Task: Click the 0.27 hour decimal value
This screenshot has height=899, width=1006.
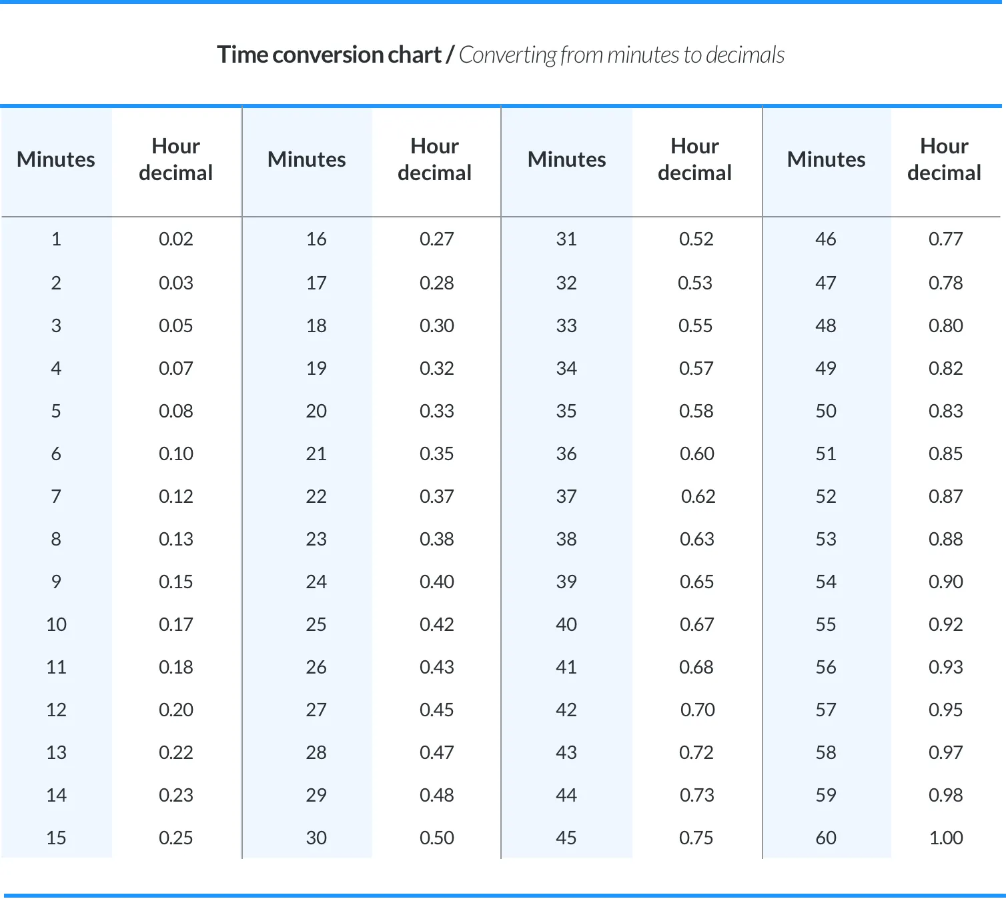Action: 437,239
